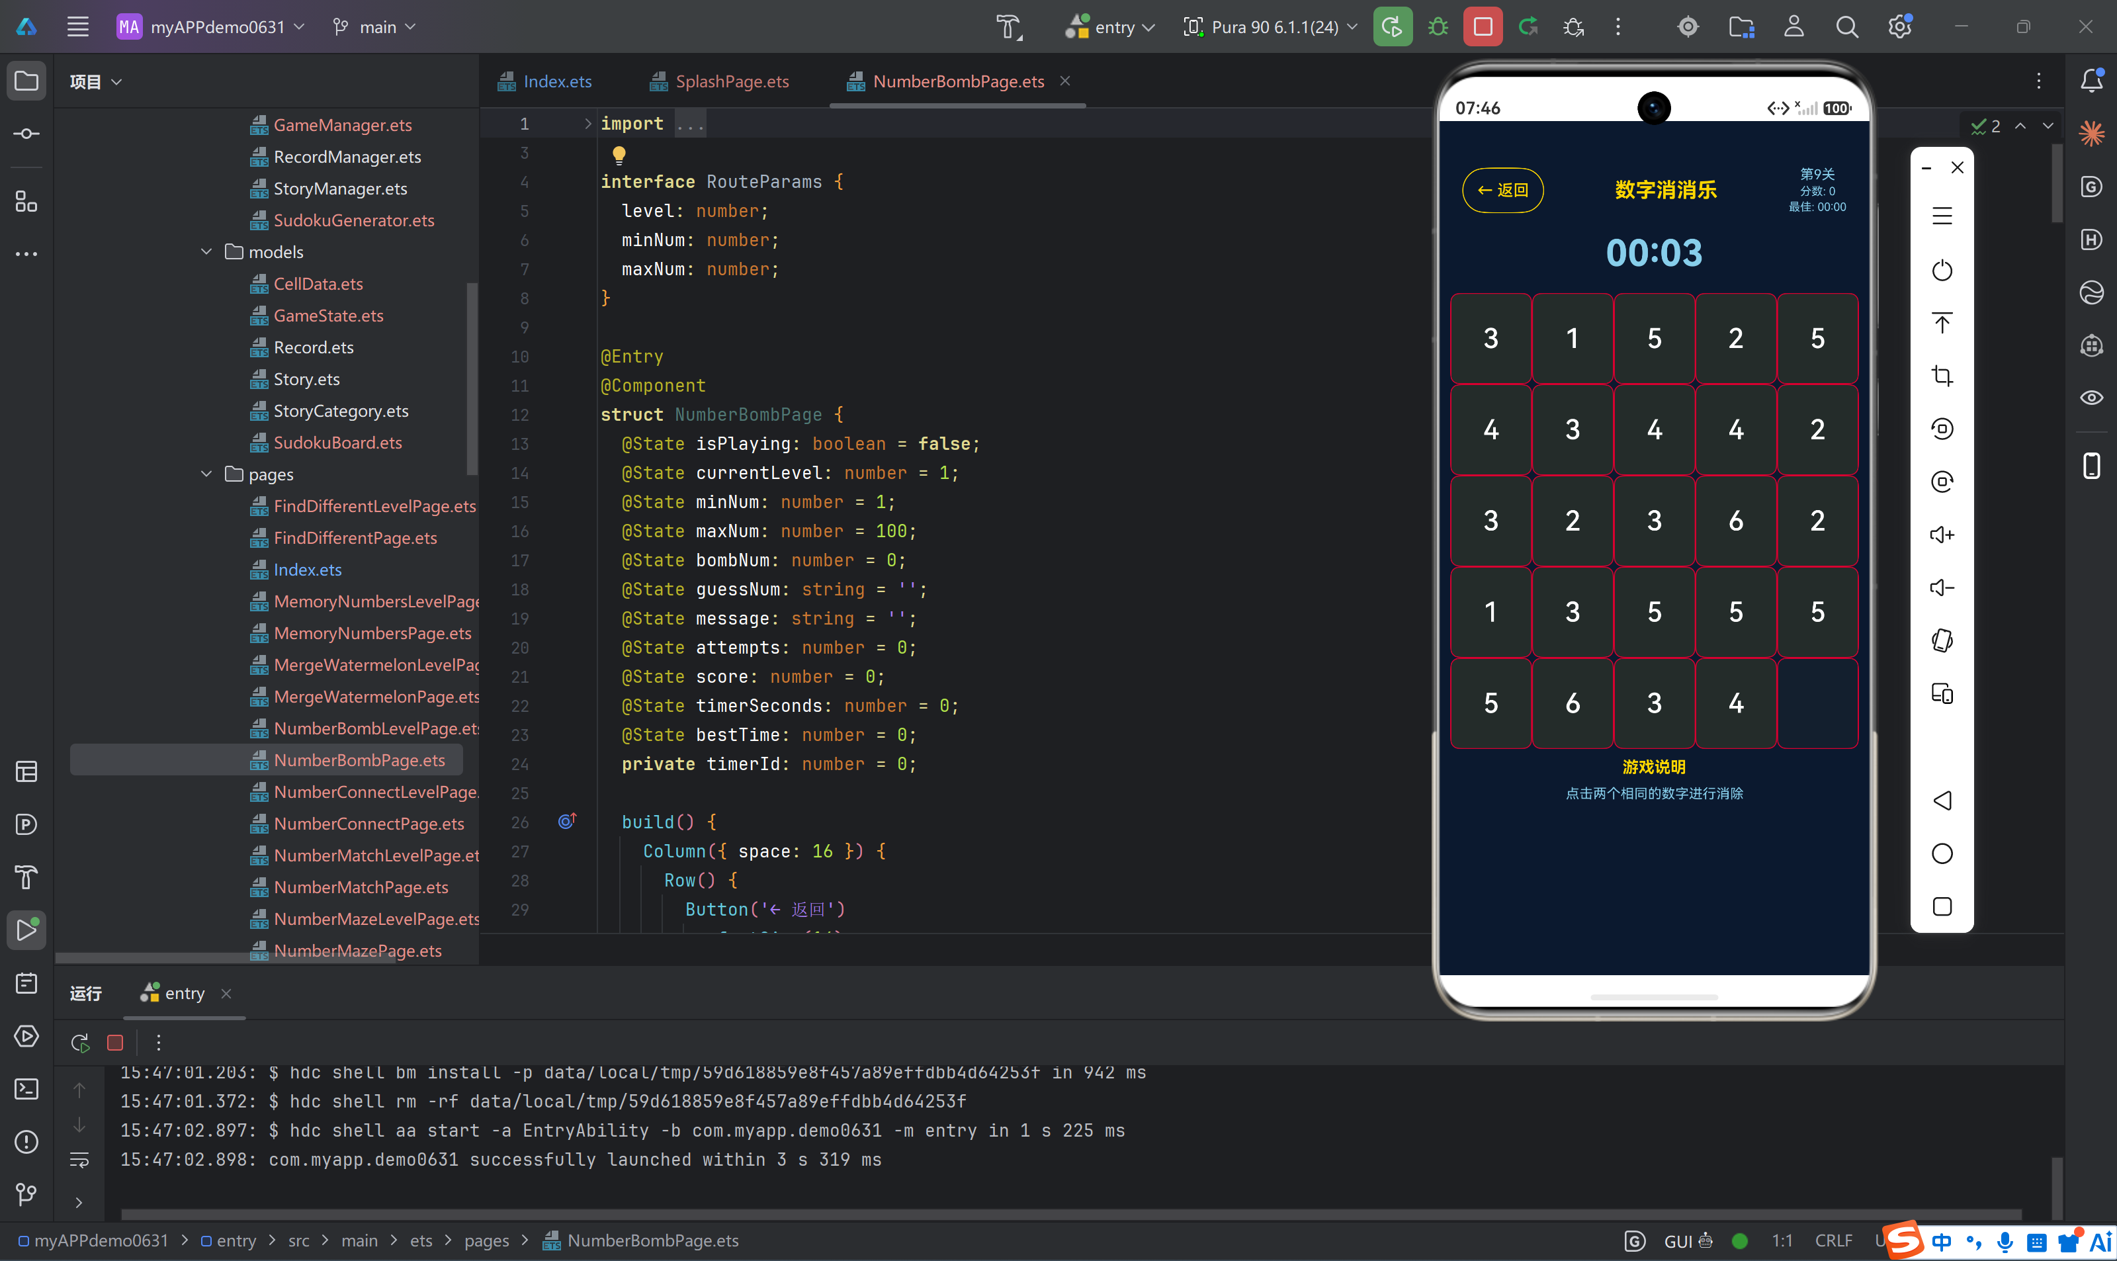Click the override gutter icon at build()
The height and width of the screenshot is (1261, 2117).
pos(567,821)
